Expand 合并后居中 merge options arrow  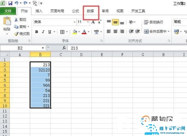point(169,31)
